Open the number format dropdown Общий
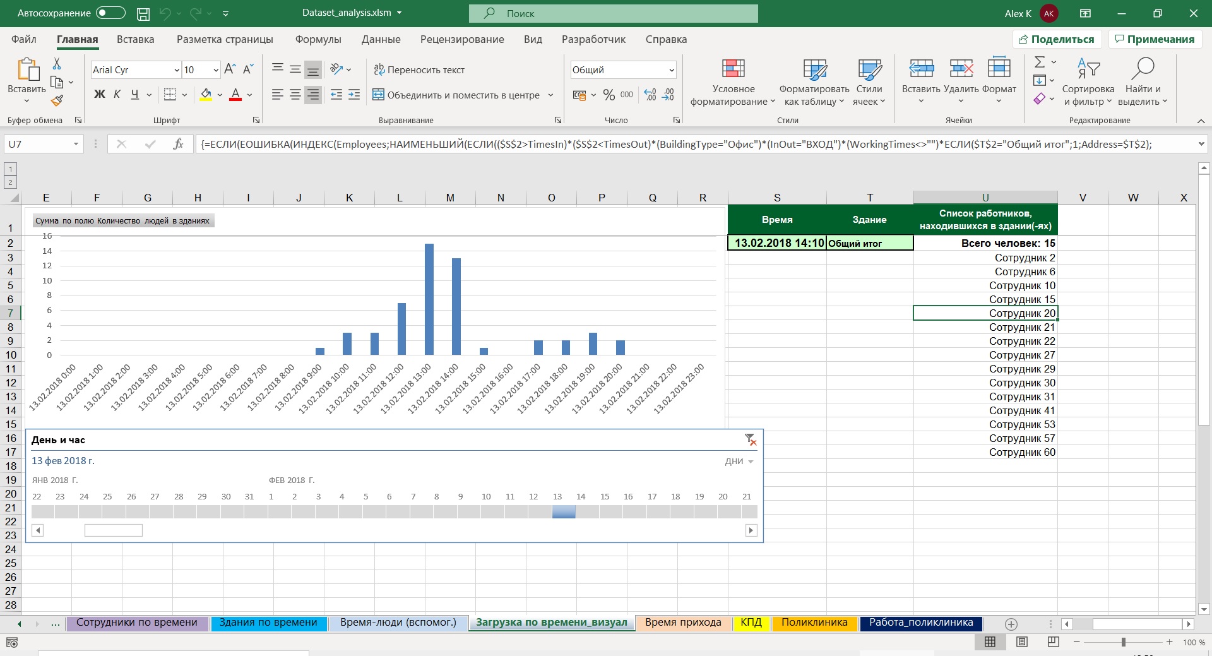The height and width of the screenshot is (656, 1212). coord(672,70)
